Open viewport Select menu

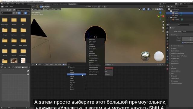pos(50,9)
